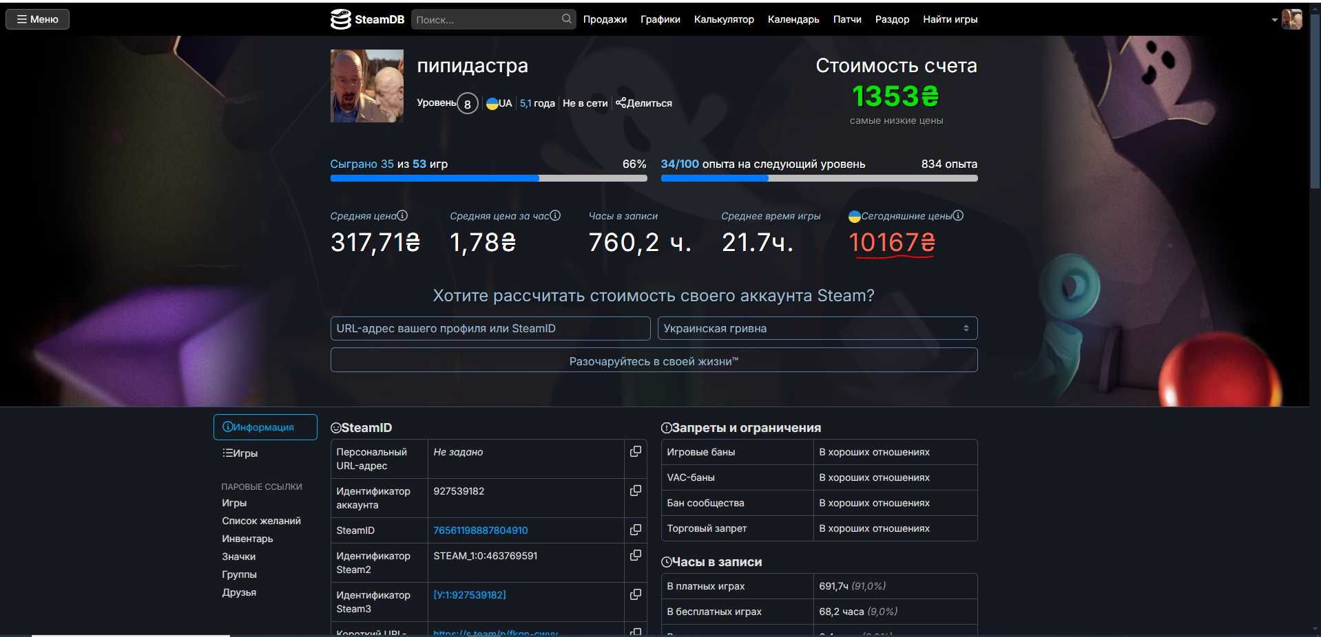Click the Запреты и ограничения heading
1321x637 pixels.
click(741, 428)
